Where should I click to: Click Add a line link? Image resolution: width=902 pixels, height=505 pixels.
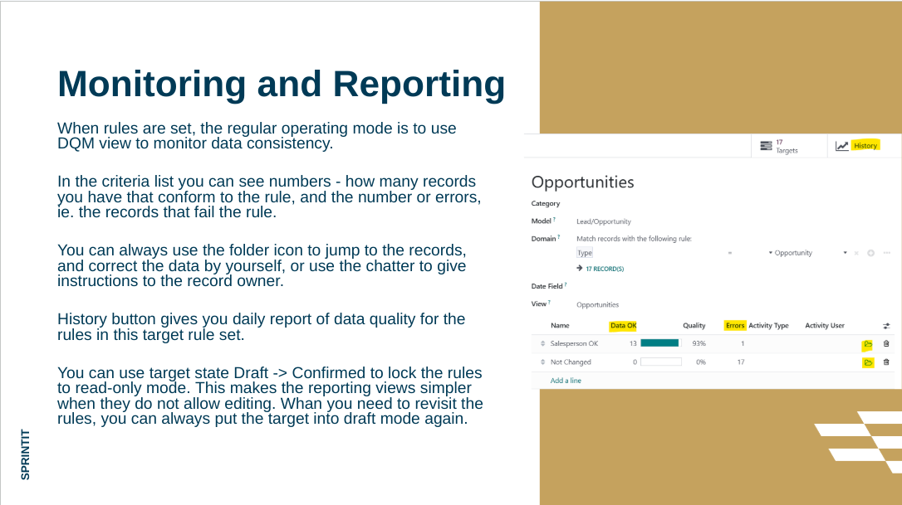click(x=566, y=381)
